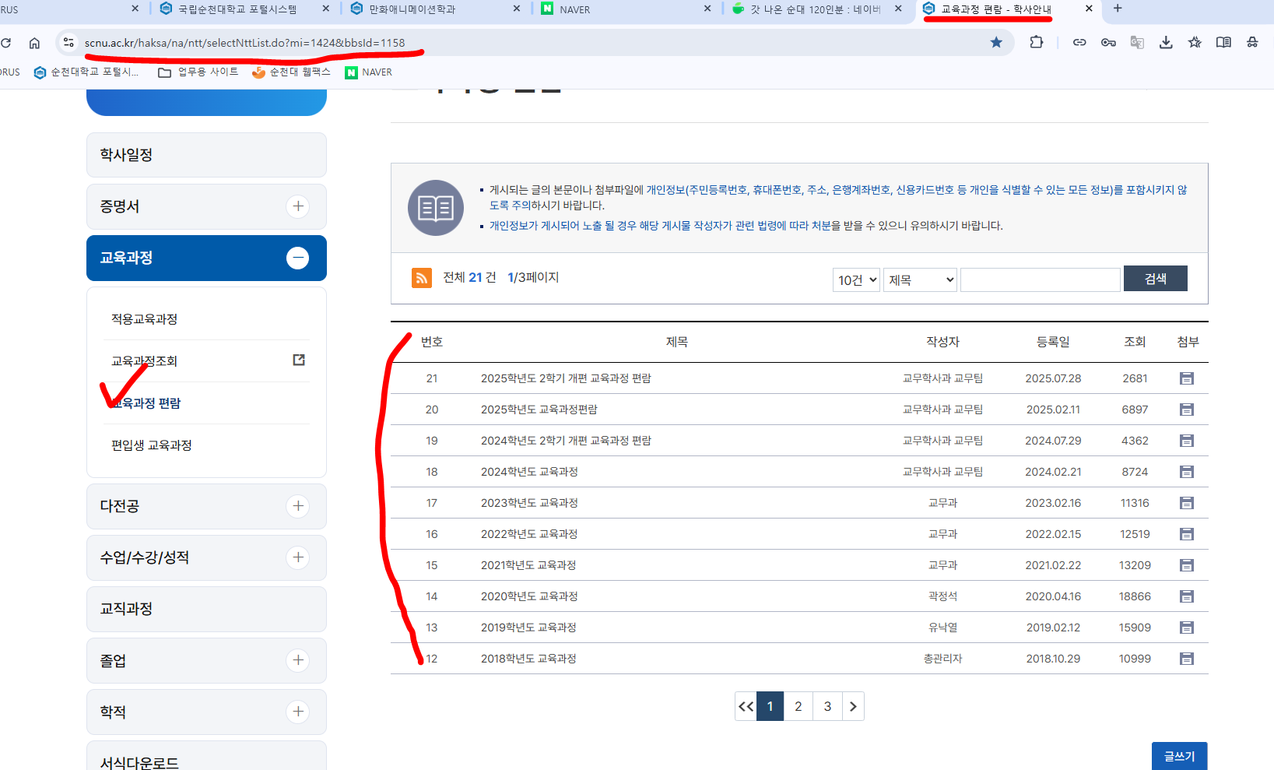Expand the 수업/수강/성적 sidebar section

(297, 557)
